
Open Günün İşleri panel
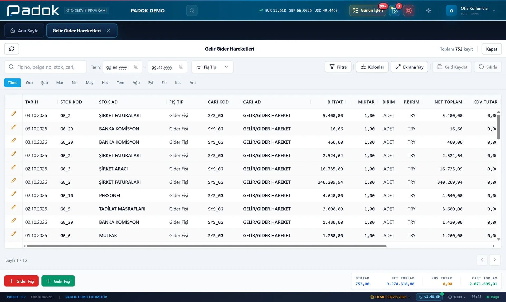tap(368, 11)
